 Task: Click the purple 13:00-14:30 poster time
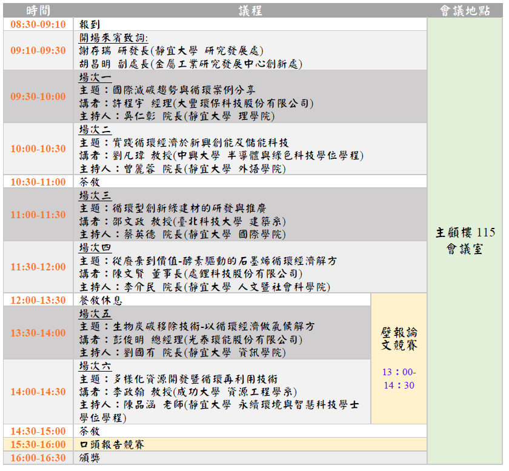(399, 378)
